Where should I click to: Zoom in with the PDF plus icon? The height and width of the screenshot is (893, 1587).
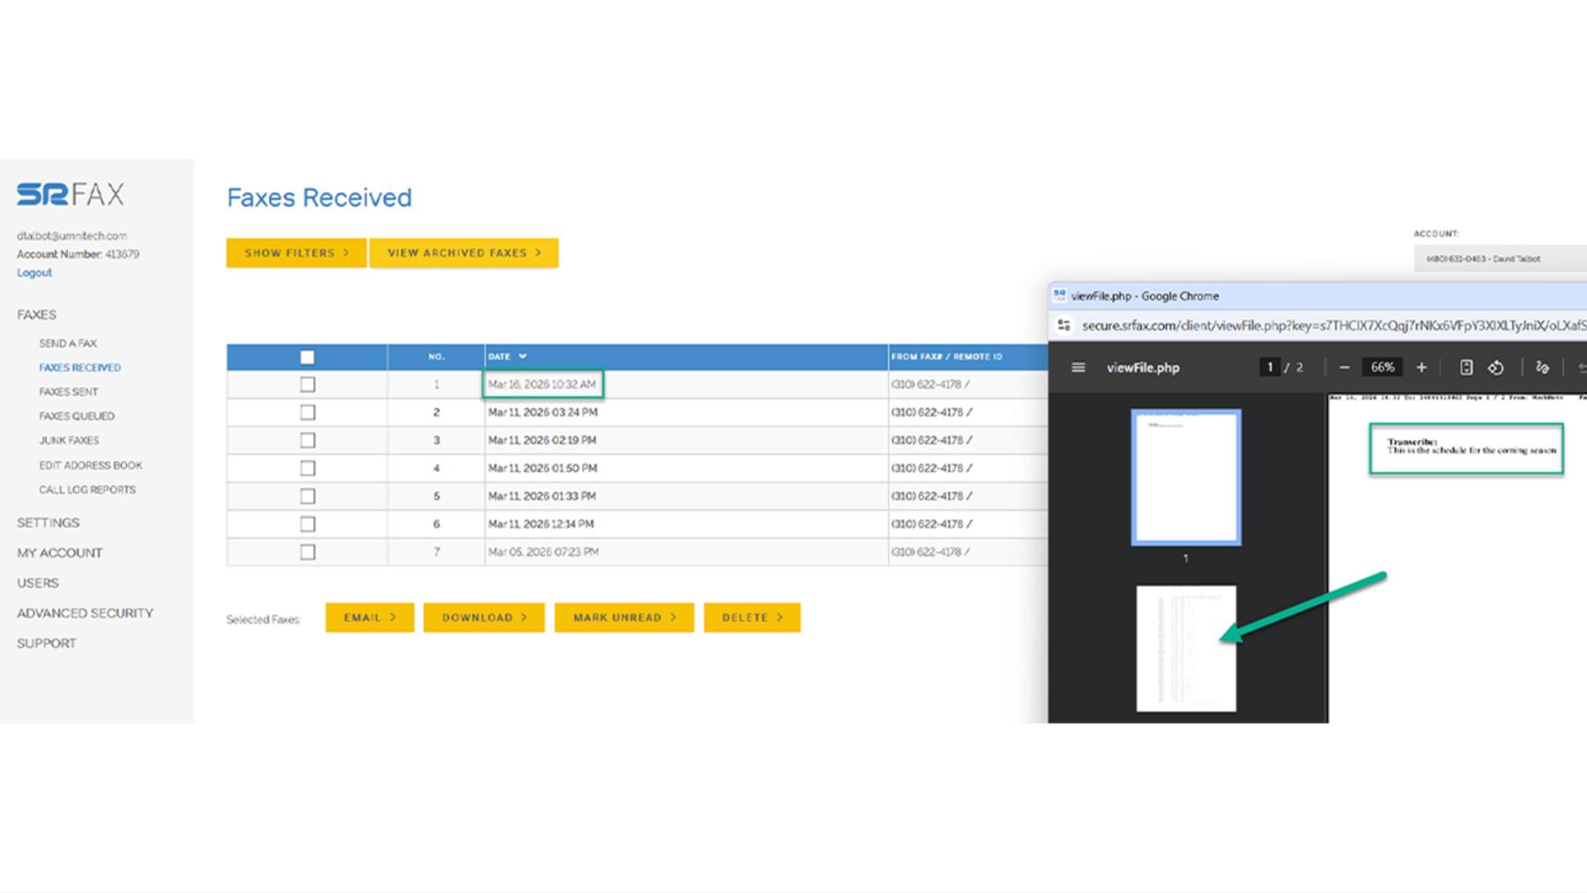[x=1421, y=368]
